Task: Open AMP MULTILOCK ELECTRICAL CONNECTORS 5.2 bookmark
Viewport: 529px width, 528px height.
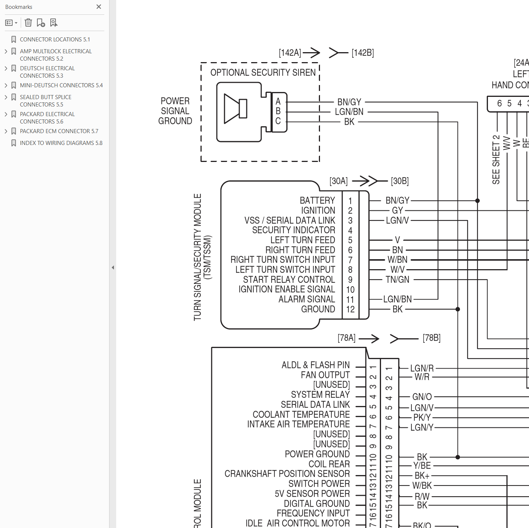Action: click(x=55, y=55)
